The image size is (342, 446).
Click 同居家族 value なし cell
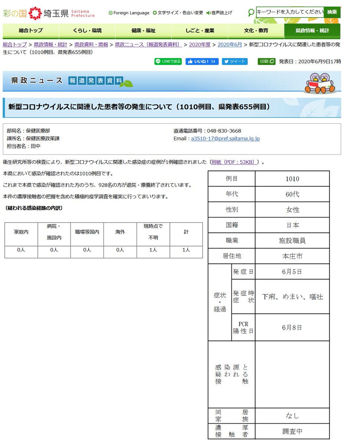pyautogui.click(x=292, y=416)
